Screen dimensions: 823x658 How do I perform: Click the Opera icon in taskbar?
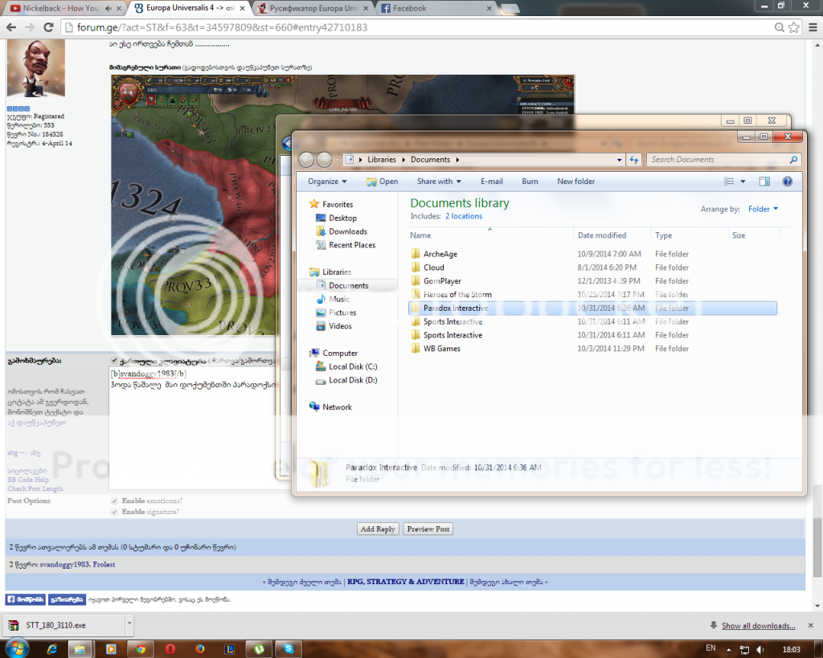click(170, 648)
